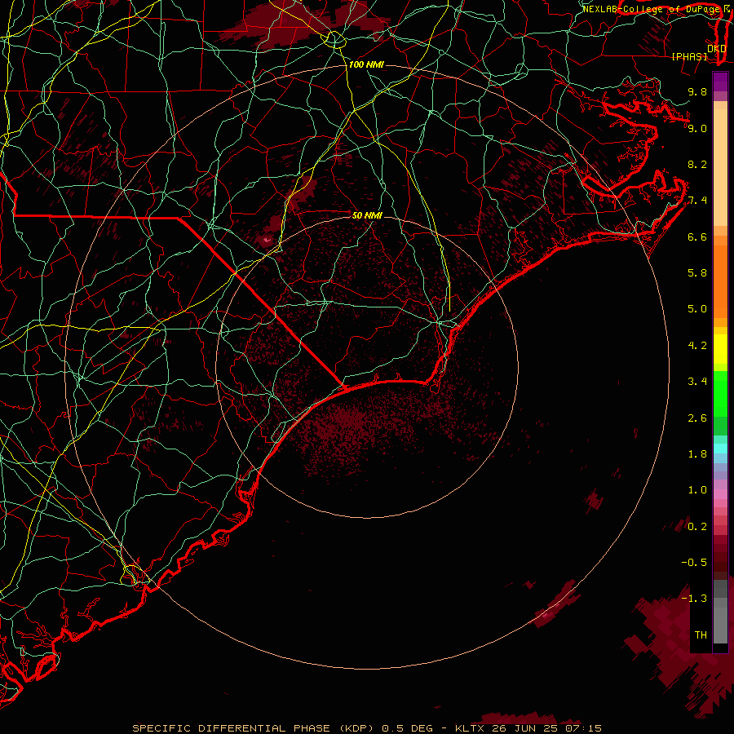
Task: Click the yellow segment of the color bar
Action: click(720, 349)
